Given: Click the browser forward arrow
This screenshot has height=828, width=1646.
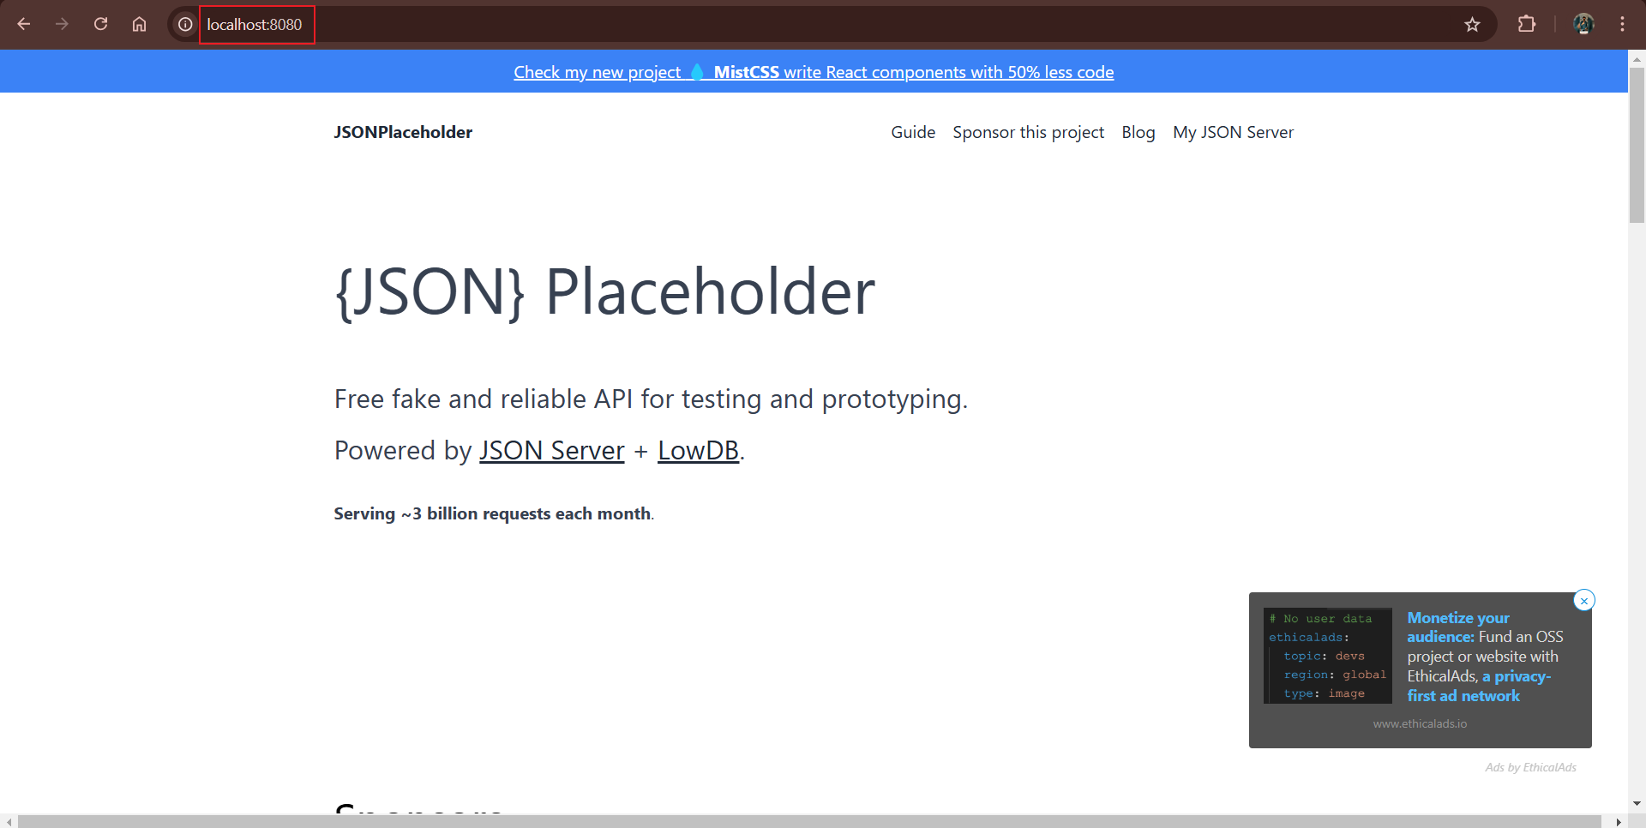Looking at the screenshot, I should point(62,24).
